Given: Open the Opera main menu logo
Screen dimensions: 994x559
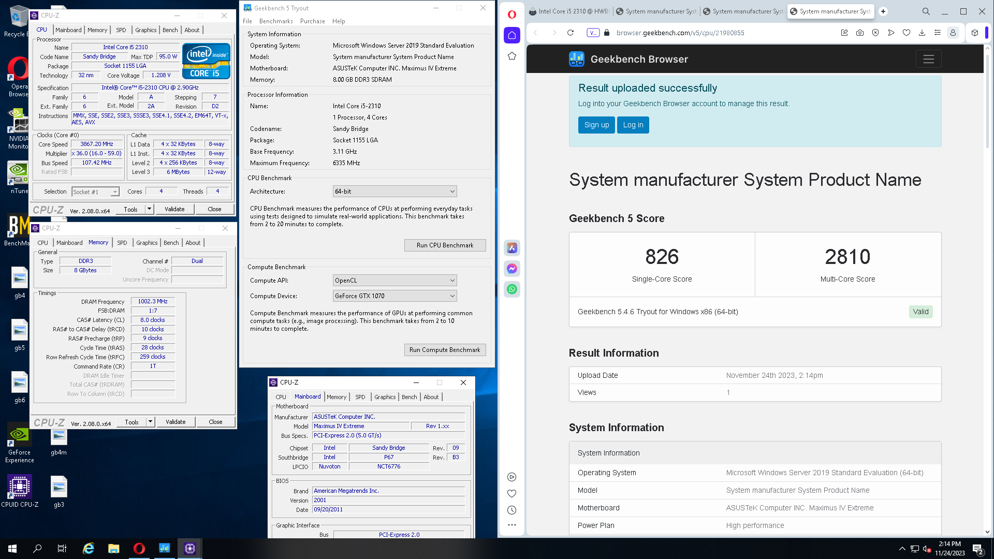Looking at the screenshot, I should [x=511, y=14].
